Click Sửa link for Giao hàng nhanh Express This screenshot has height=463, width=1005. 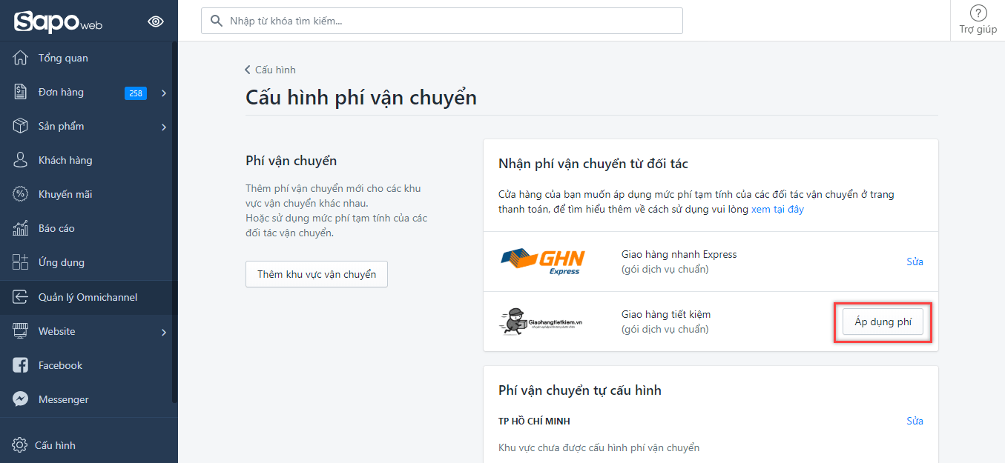point(915,262)
